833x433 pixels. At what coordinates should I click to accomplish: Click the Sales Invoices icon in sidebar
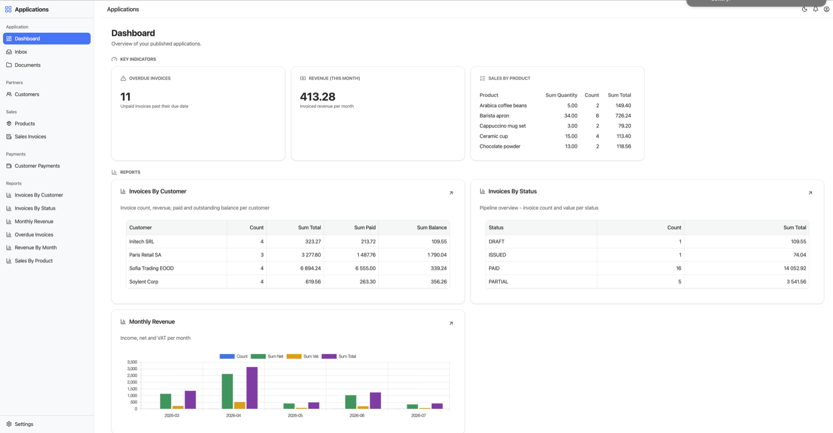(9, 136)
